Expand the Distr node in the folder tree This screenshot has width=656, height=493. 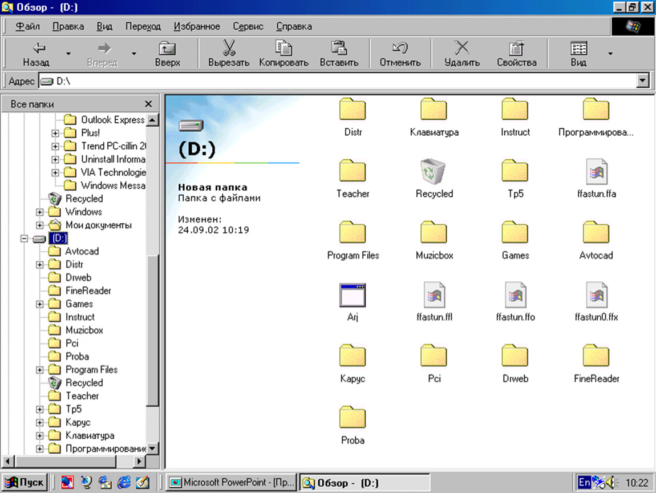[x=40, y=265]
